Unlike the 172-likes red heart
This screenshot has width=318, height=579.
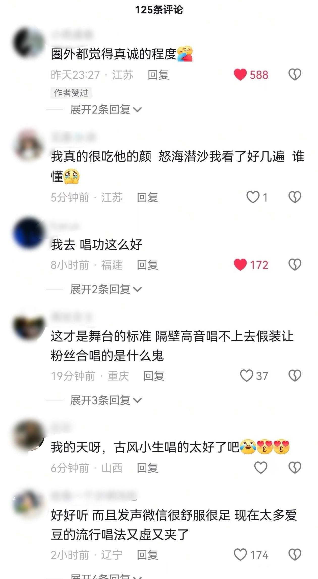tap(240, 265)
